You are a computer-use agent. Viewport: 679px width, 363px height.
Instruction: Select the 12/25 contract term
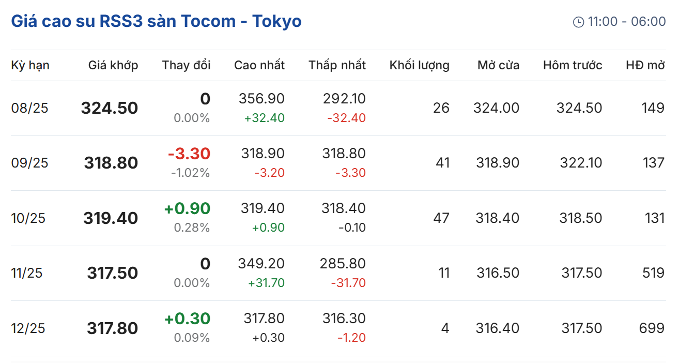pos(28,328)
